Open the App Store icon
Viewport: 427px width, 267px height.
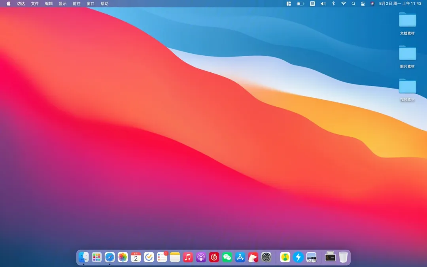[x=240, y=257]
